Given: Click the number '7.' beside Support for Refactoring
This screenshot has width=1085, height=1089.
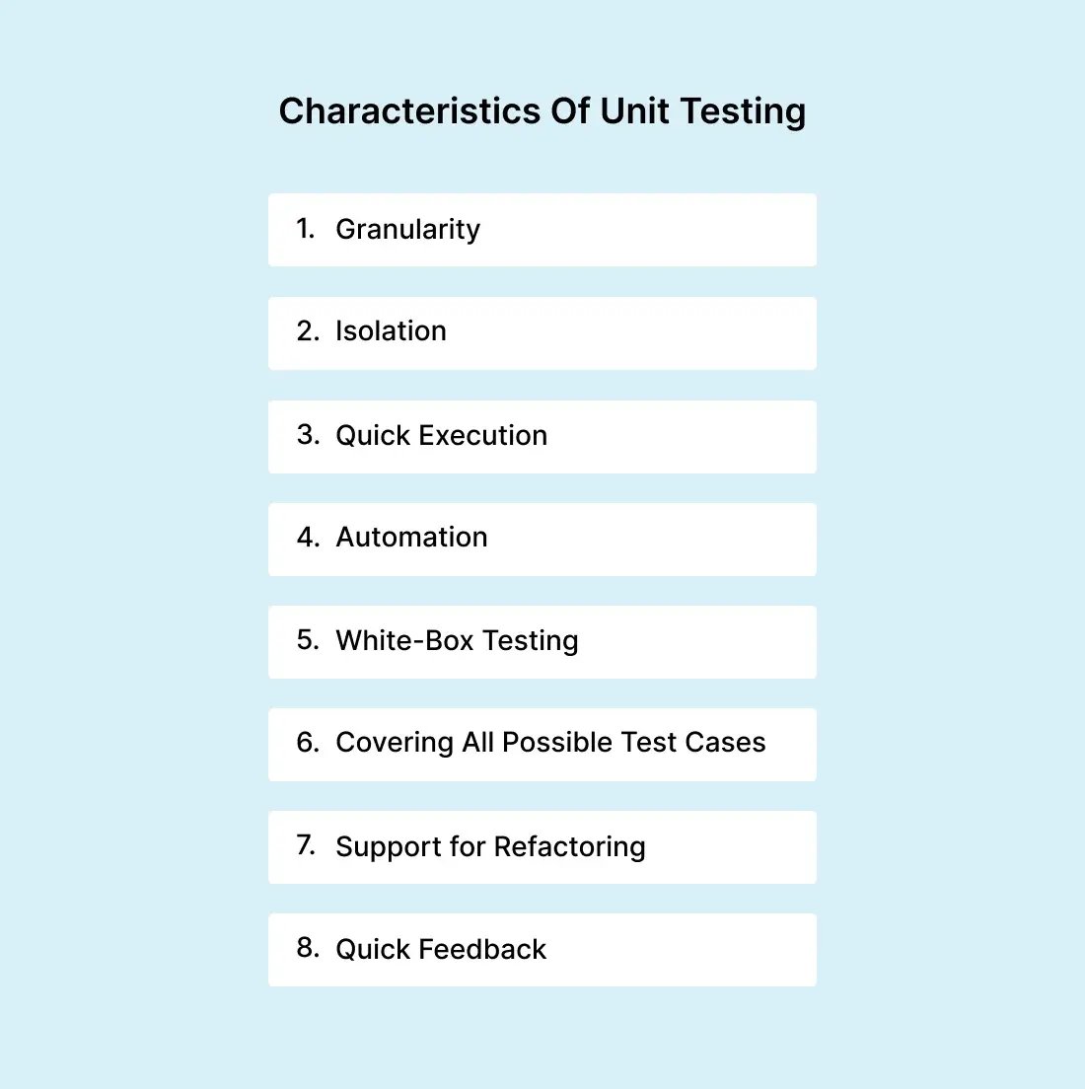Looking at the screenshot, I should tap(307, 846).
